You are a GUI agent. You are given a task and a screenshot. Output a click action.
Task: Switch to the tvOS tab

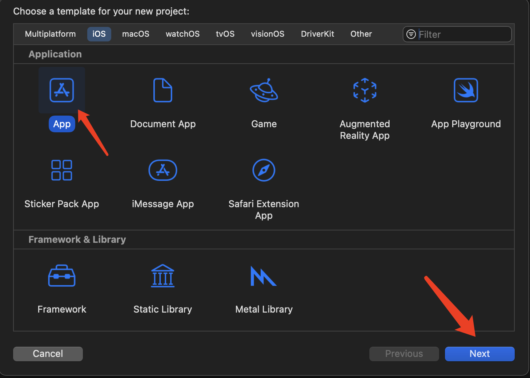225,34
